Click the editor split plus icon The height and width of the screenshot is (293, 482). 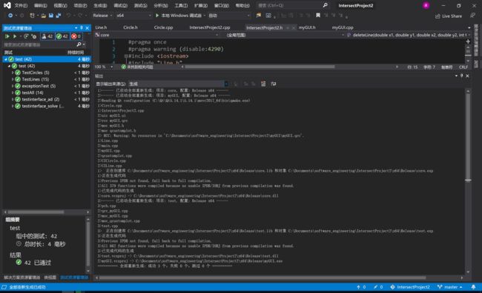coord(468,41)
